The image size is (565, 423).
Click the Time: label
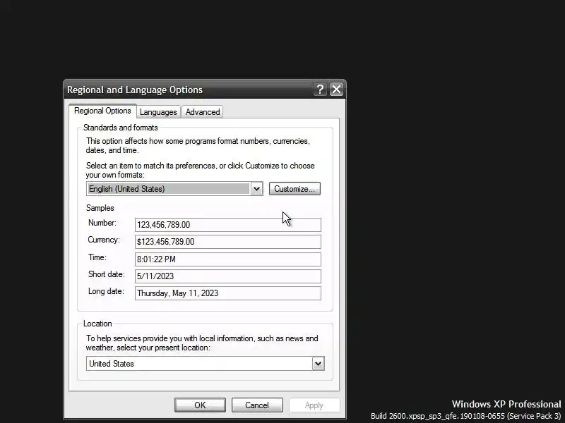coord(97,257)
